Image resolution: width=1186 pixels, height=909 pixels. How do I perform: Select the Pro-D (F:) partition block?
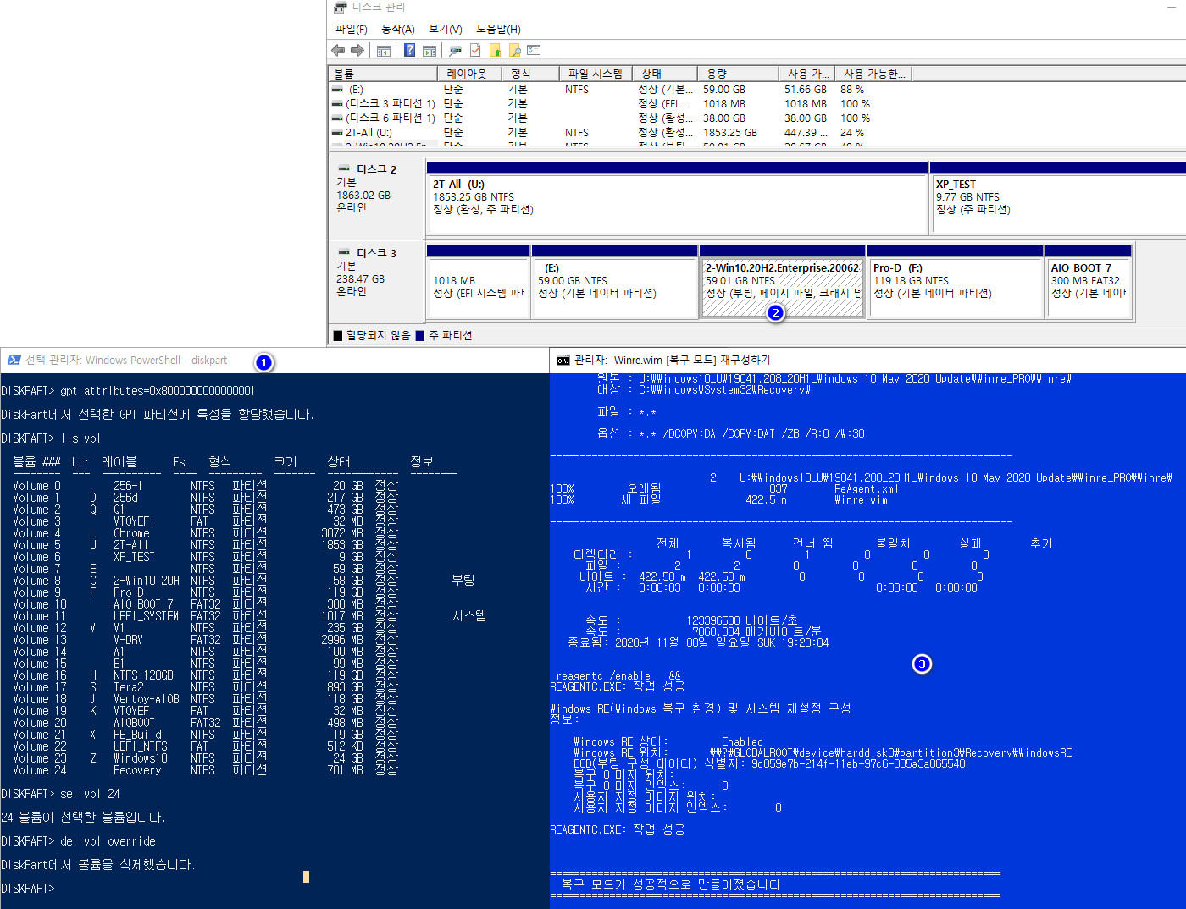click(x=956, y=282)
